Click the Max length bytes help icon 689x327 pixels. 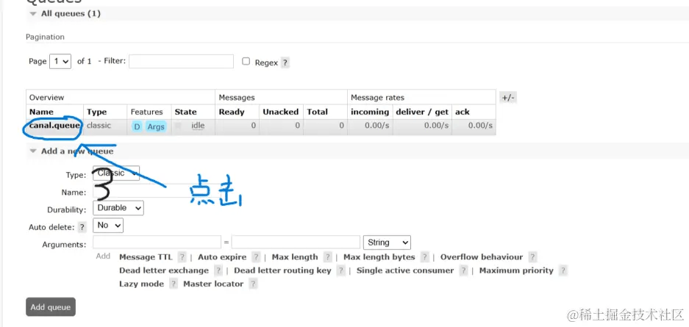click(x=424, y=258)
